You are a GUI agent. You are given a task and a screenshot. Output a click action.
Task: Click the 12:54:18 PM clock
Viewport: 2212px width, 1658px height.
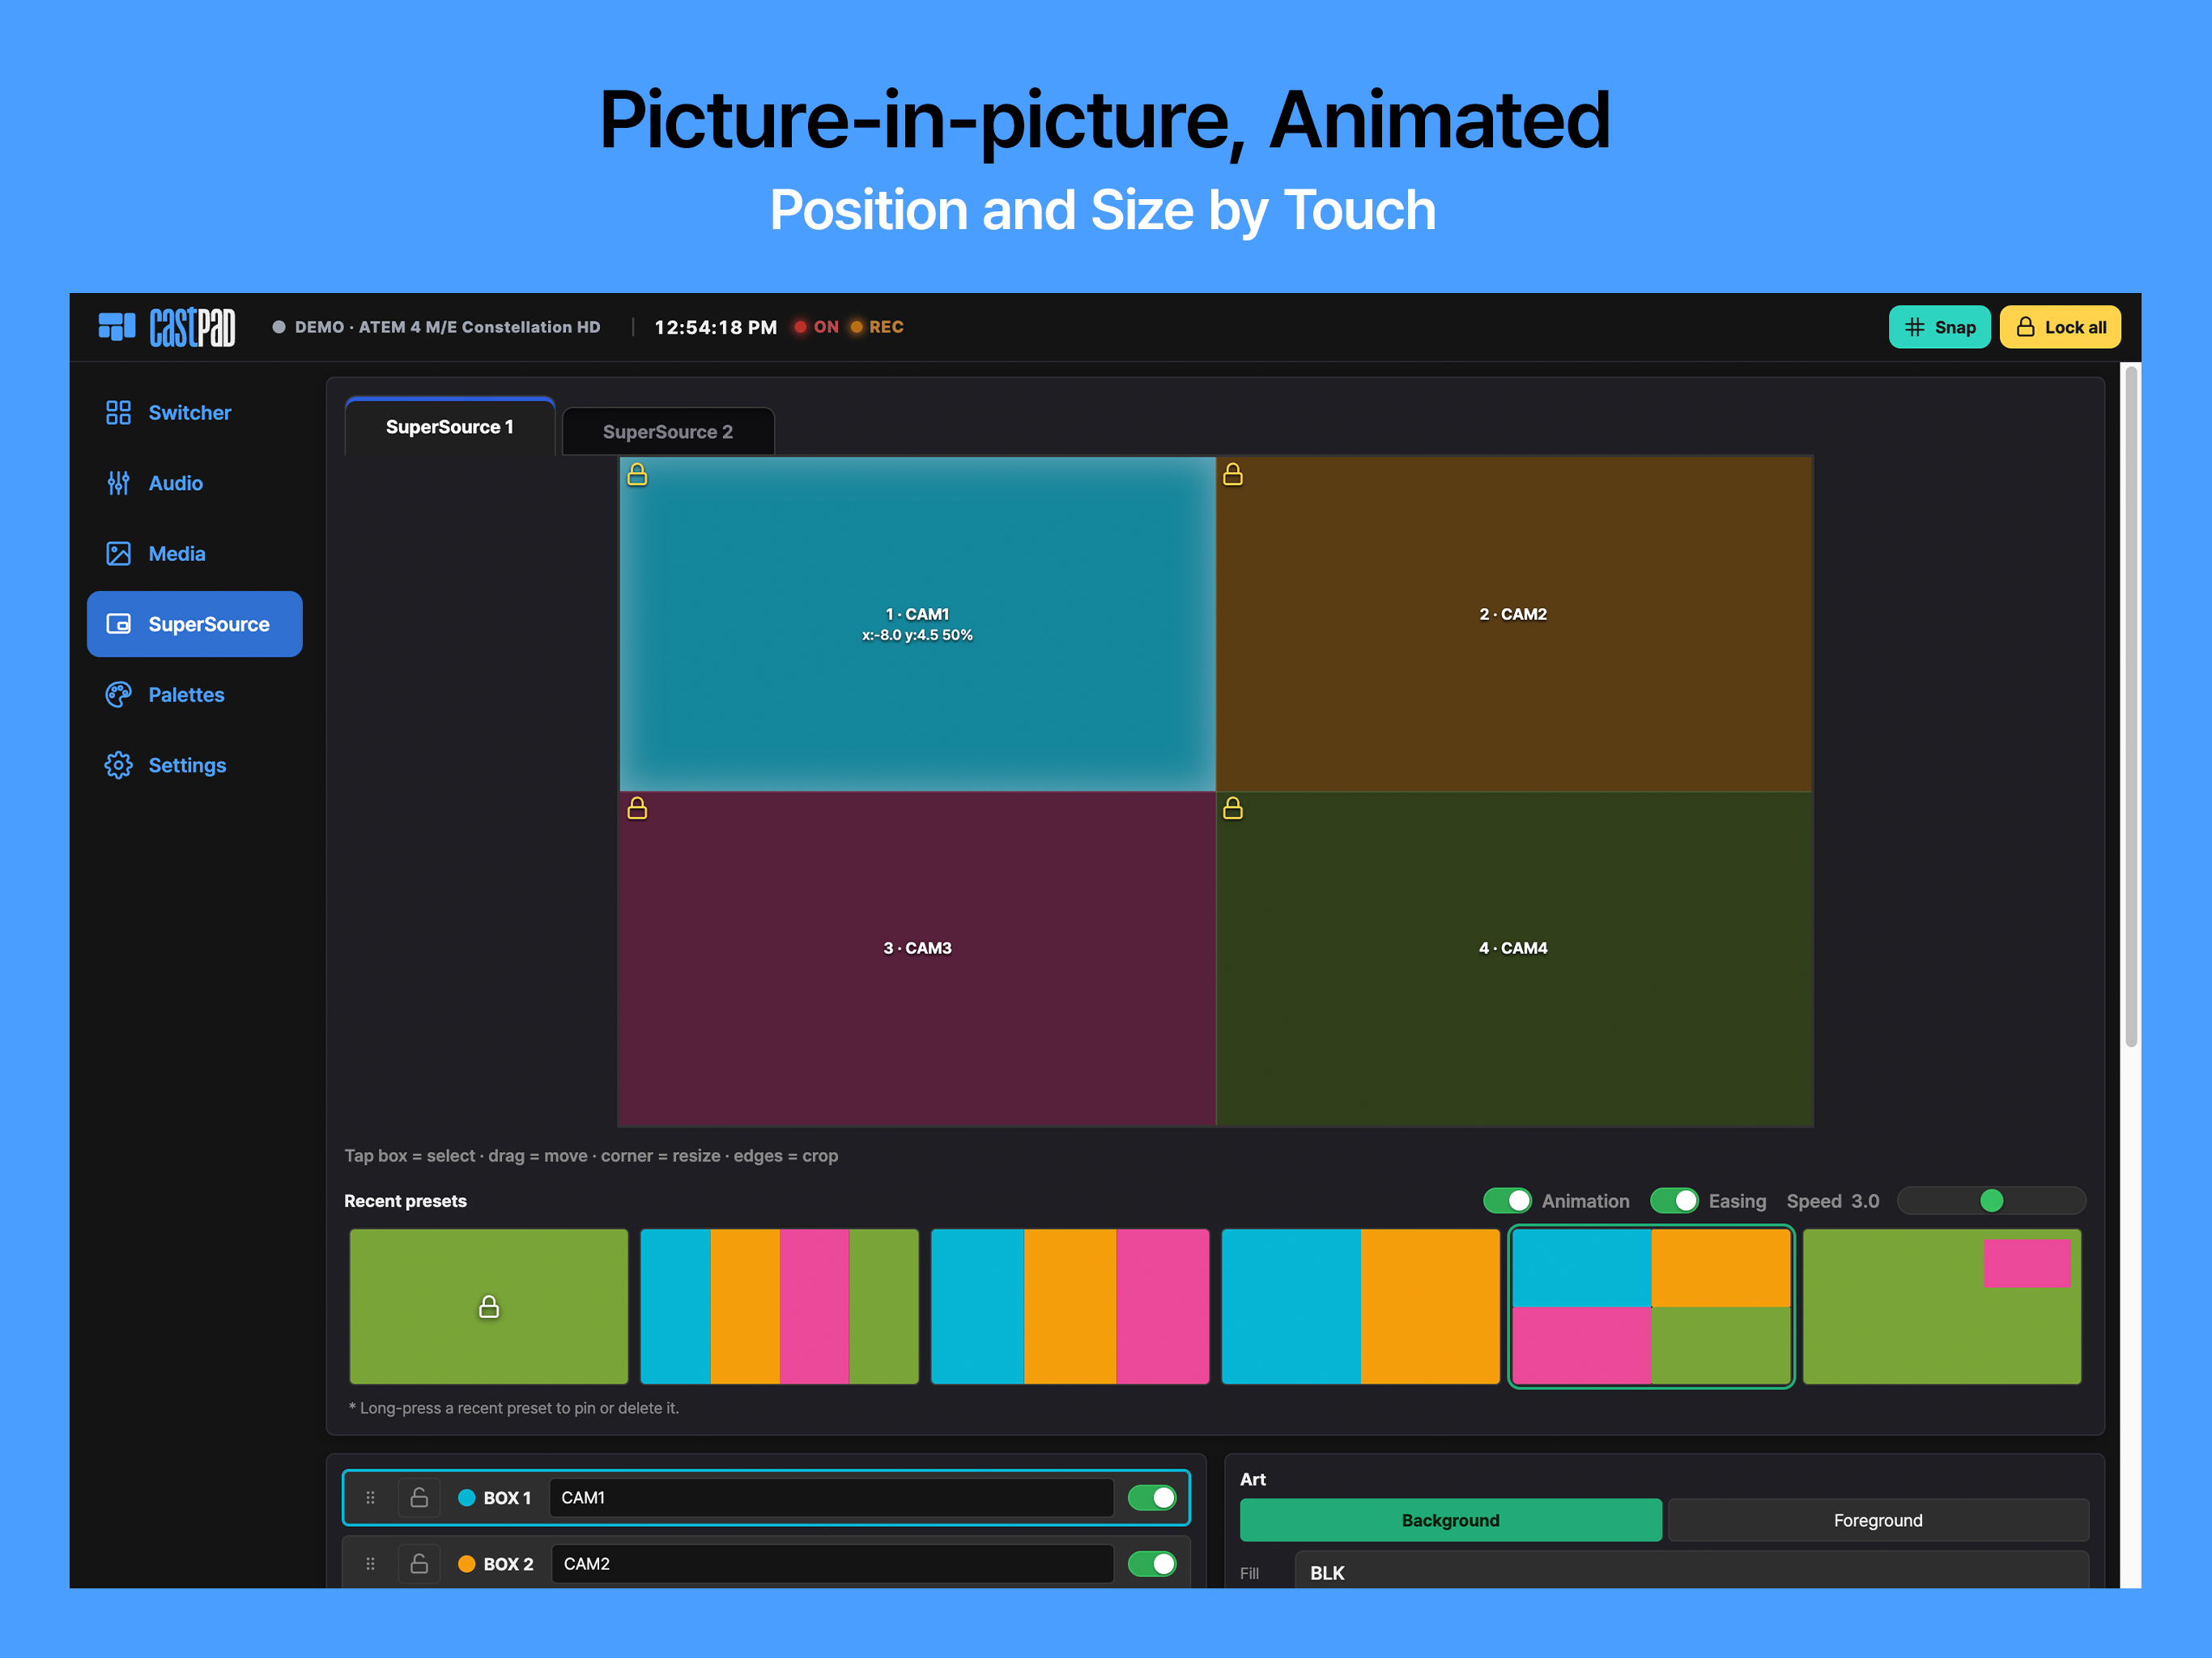(x=715, y=327)
